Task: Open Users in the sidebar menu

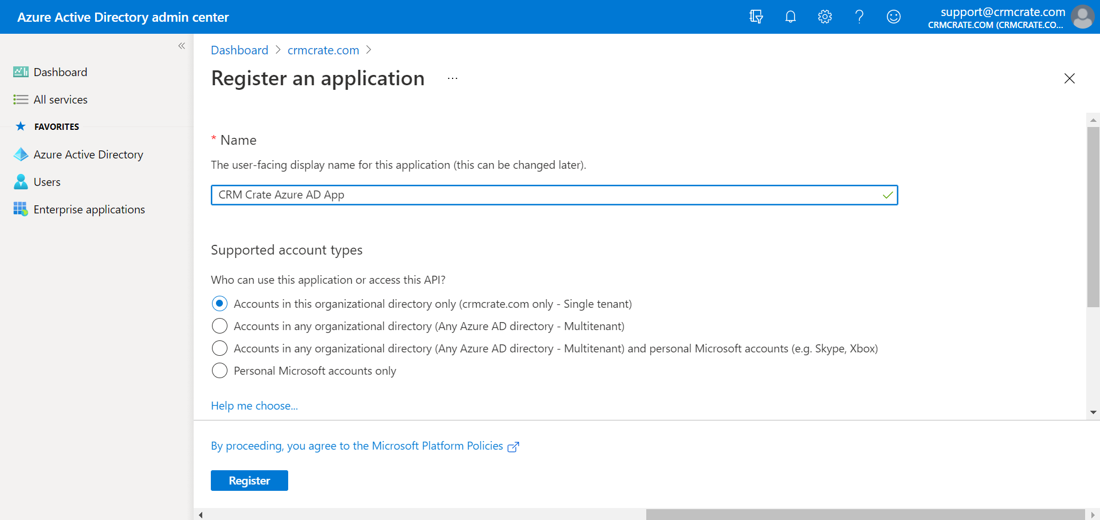Action: point(47,182)
